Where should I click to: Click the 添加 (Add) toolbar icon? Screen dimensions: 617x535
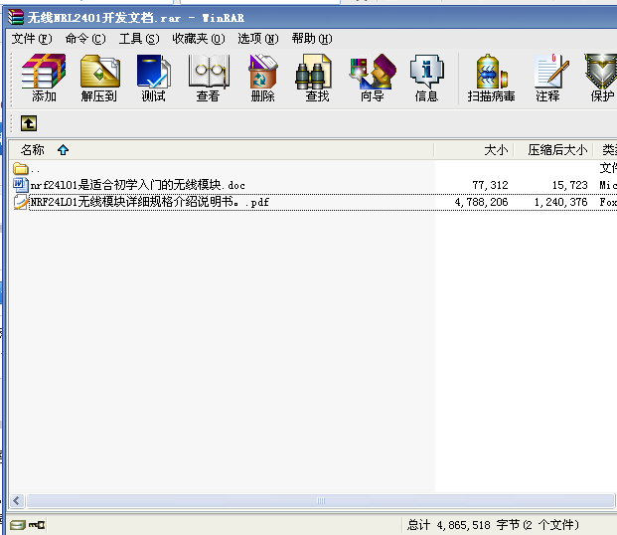[x=44, y=78]
